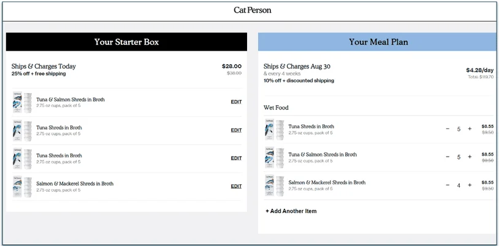Click Salmon & Mackerel Shreds name in Starter Box
Image resolution: width=499 pixels, height=246 pixels.
75,184
